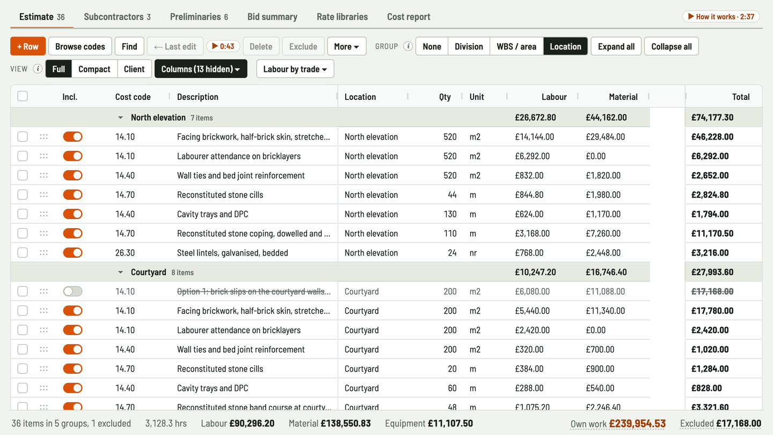Watch the How it works 2:37 video
This screenshot has height=435, width=773.
[721, 17]
